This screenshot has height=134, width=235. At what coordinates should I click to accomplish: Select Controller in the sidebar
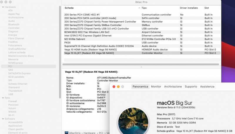[x=14, y=28]
